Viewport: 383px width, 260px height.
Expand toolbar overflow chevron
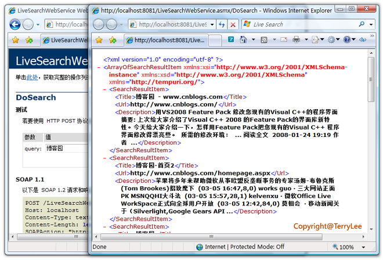click(x=372, y=35)
